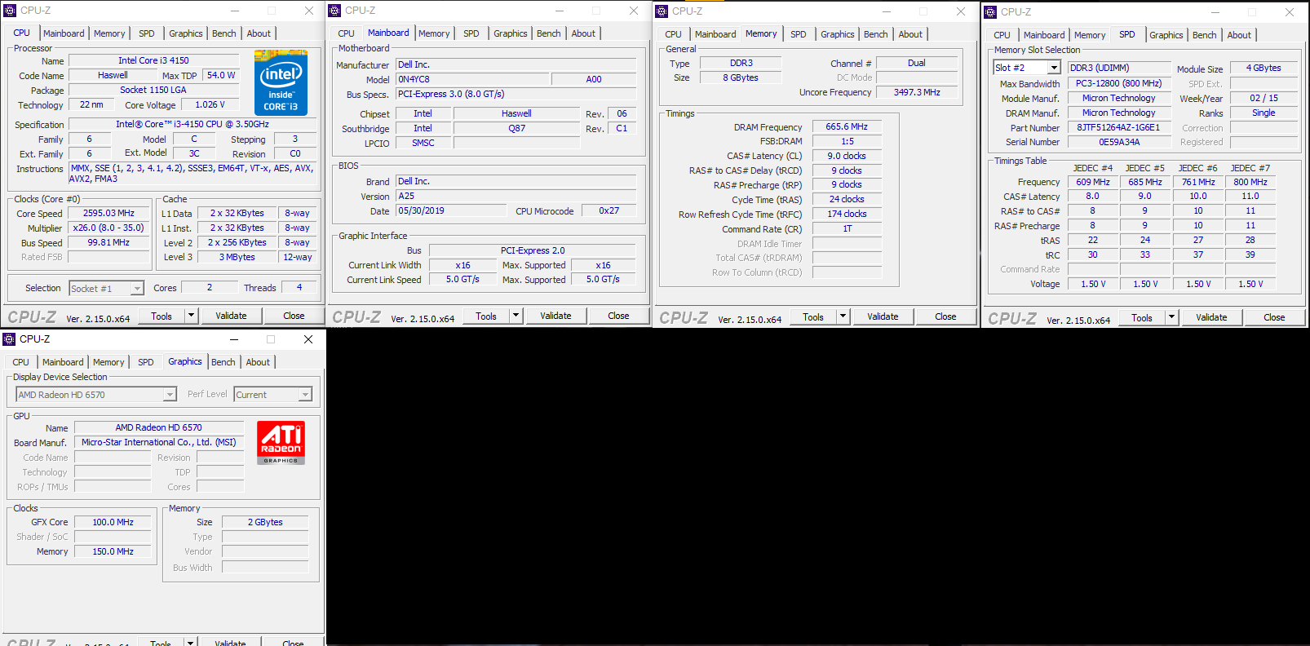Open the Slot #2 memory slot dropdown
The width and height of the screenshot is (1310, 646).
[x=1054, y=68]
